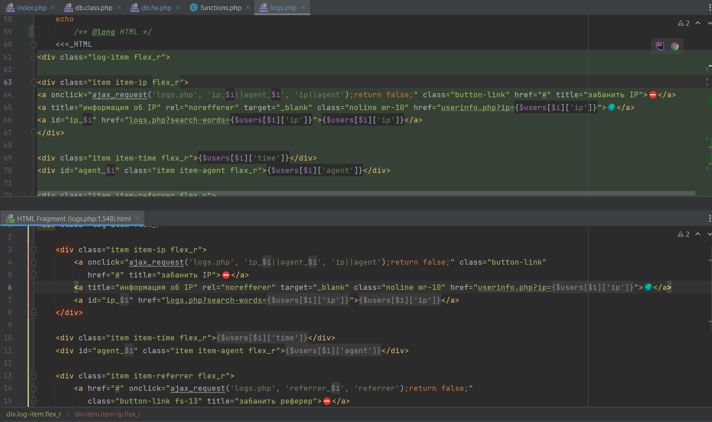Open the tab options menu for top editor
This screenshot has height=422, width=712.
(709, 8)
